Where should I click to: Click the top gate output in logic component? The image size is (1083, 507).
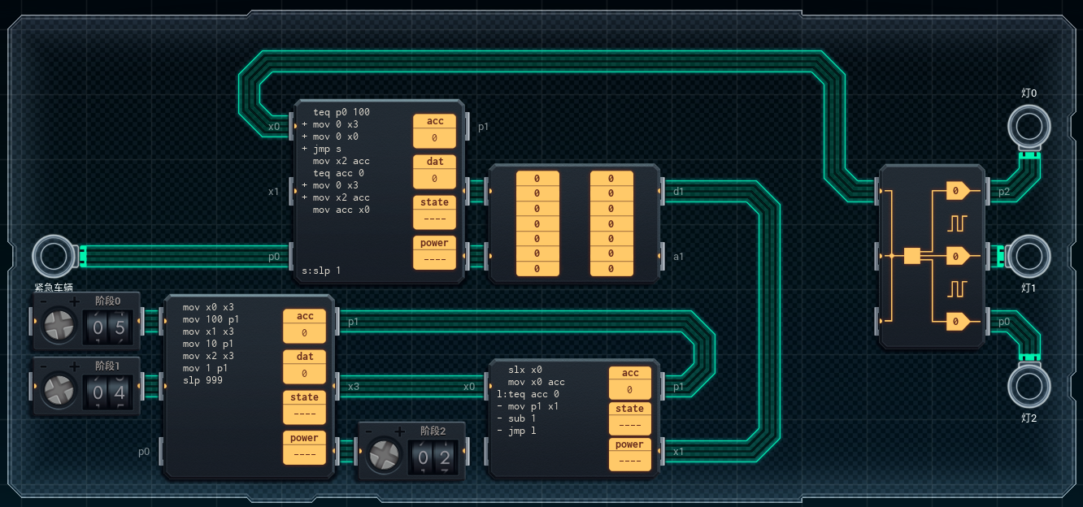pos(958,192)
